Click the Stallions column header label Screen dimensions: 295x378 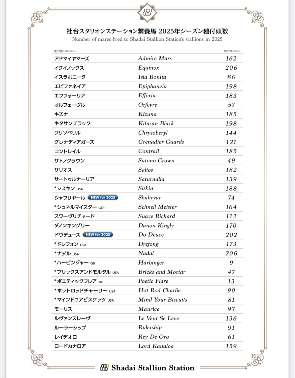pyautogui.click(x=65, y=51)
